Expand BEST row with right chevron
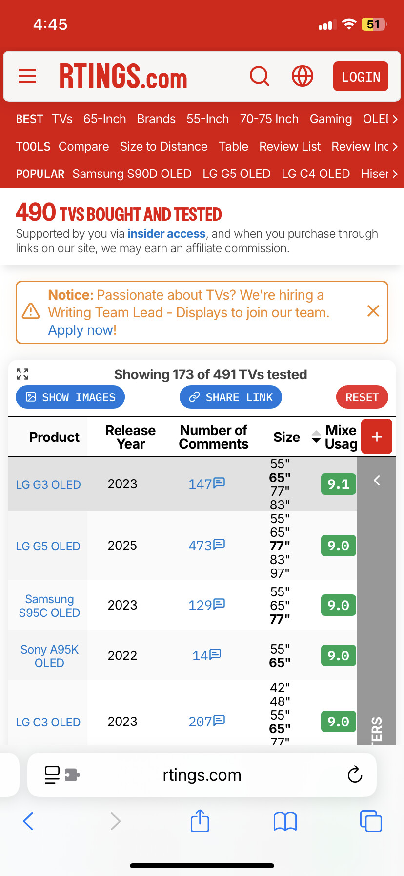 click(395, 119)
